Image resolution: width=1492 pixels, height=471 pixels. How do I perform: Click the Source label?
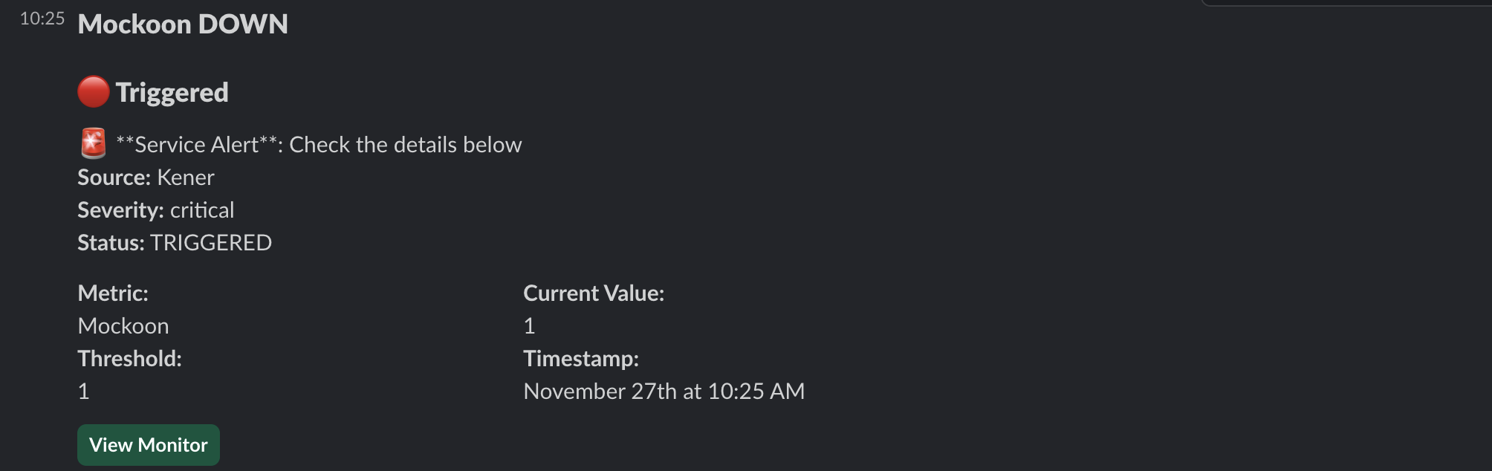pyautogui.click(x=114, y=178)
